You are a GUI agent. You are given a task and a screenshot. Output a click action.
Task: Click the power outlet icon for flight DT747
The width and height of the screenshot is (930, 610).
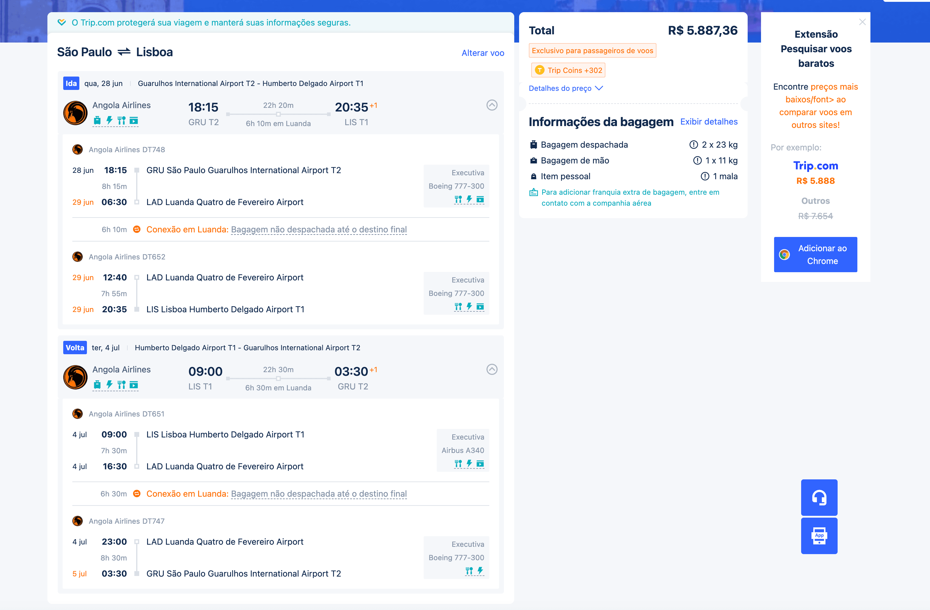pos(480,571)
